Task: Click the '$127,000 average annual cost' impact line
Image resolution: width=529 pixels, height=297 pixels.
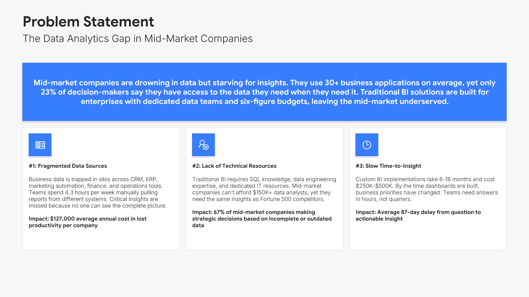Action: (88, 222)
